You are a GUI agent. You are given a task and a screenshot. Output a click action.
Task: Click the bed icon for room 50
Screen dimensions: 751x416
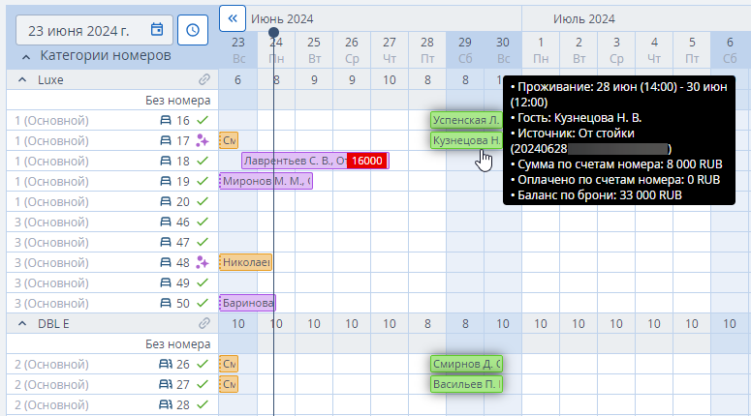166,303
